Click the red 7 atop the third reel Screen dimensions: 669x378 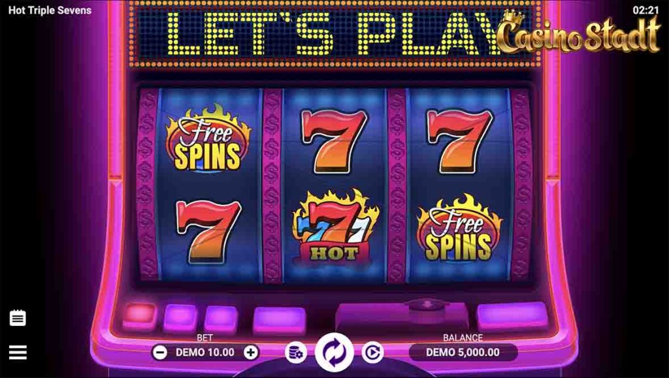(460, 140)
